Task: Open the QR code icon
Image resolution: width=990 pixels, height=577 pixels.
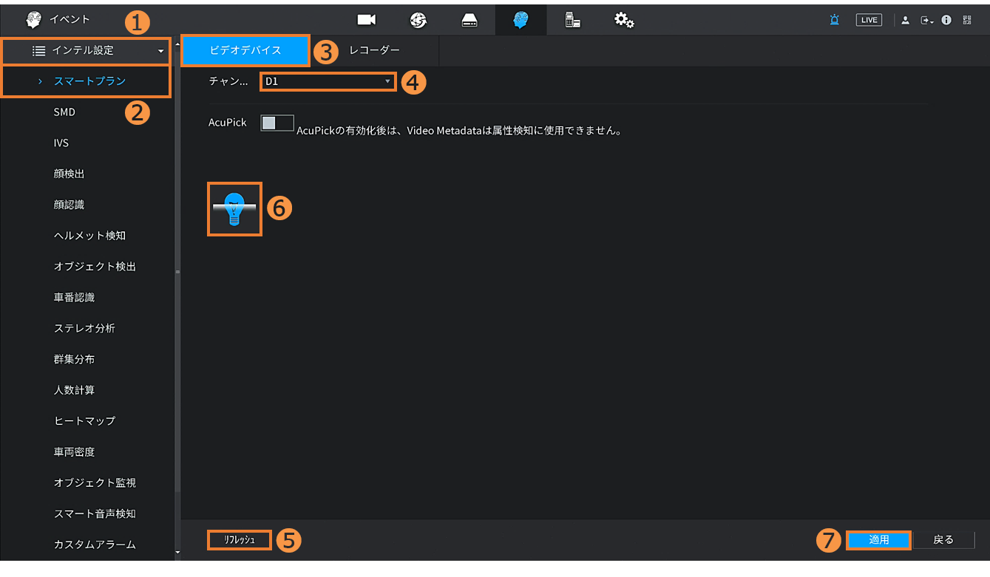Action: tap(967, 20)
